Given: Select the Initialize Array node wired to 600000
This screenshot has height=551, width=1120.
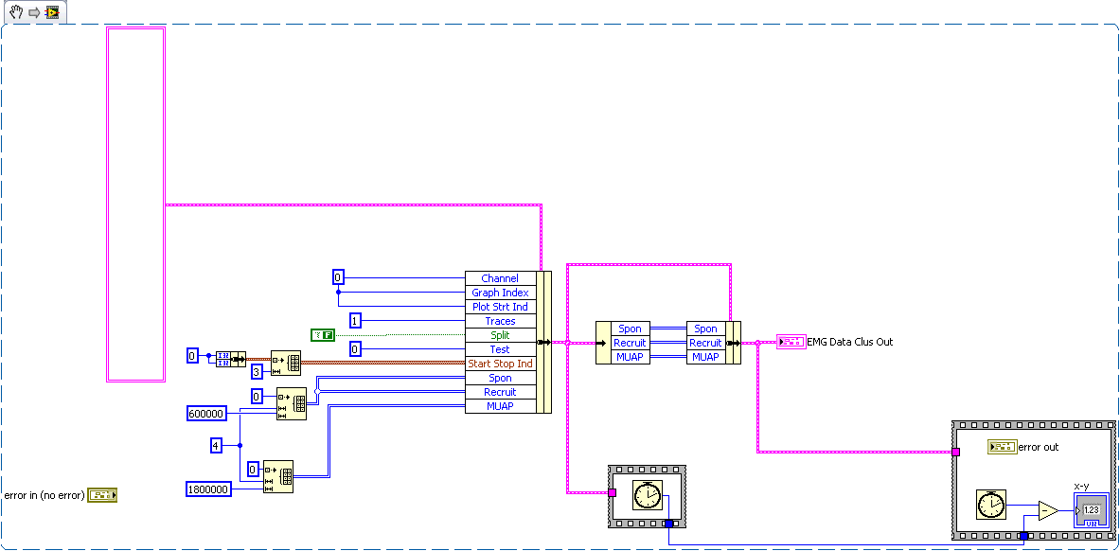Looking at the screenshot, I should [292, 403].
